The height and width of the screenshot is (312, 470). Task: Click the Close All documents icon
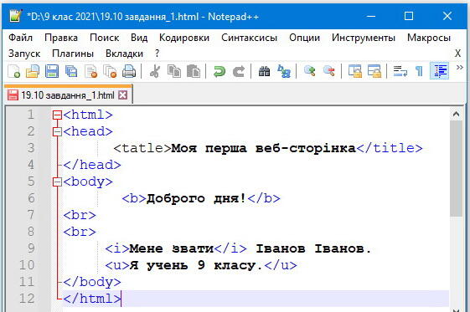tap(110, 71)
